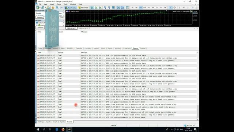
Task: Open the Windows Start menu
Action: tap(38, 129)
